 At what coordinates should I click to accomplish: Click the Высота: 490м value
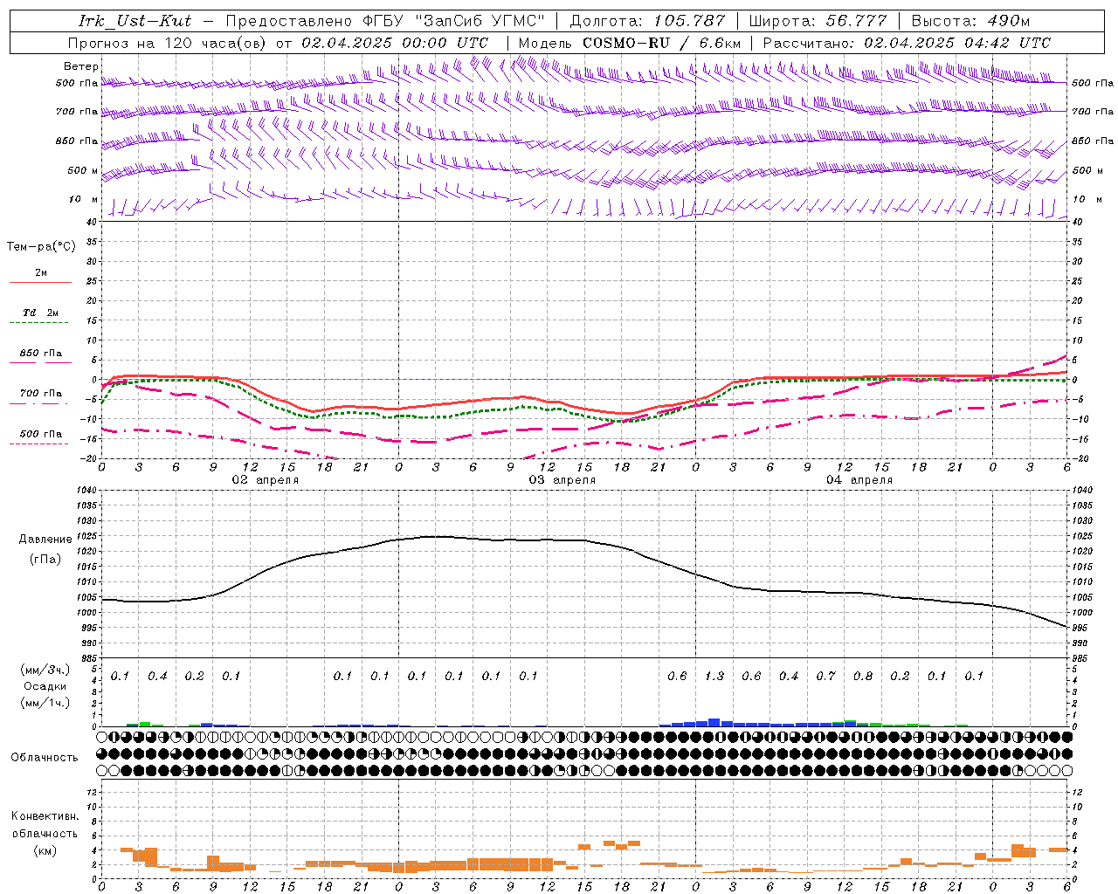[x=970, y=21]
